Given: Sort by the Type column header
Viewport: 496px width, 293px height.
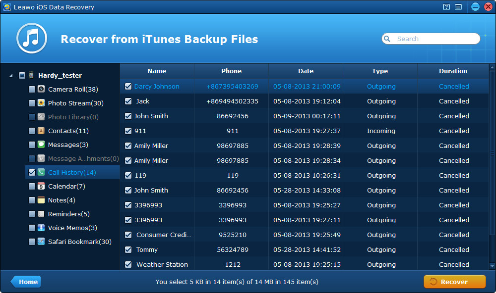Looking at the screenshot, I should coord(380,71).
